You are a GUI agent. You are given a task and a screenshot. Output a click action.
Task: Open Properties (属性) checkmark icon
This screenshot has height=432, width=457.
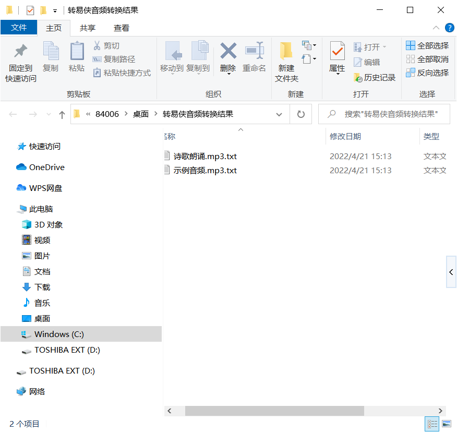click(x=337, y=51)
